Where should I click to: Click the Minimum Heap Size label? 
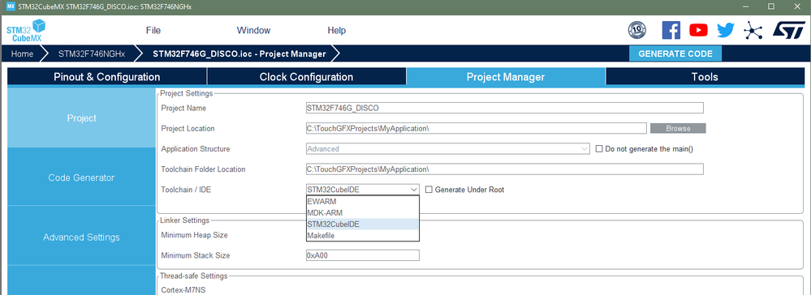[195, 234]
